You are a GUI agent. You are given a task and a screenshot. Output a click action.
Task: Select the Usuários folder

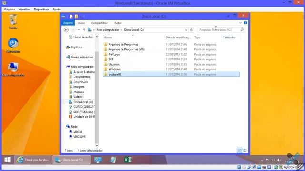[114, 65]
